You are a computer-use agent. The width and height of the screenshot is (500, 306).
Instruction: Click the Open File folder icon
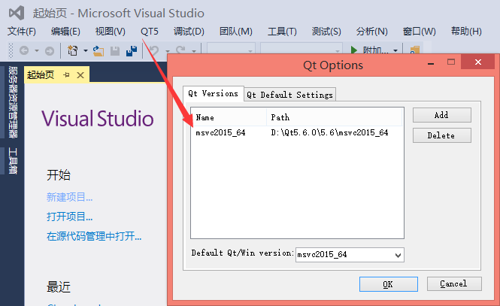click(x=98, y=50)
